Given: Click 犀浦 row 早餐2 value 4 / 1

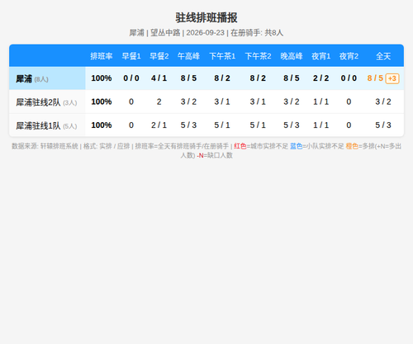Looking at the screenshot, I should (159, 78).
